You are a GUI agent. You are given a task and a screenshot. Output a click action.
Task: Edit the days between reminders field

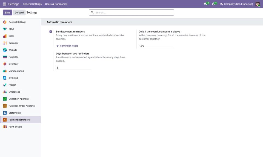click(73, 68)
